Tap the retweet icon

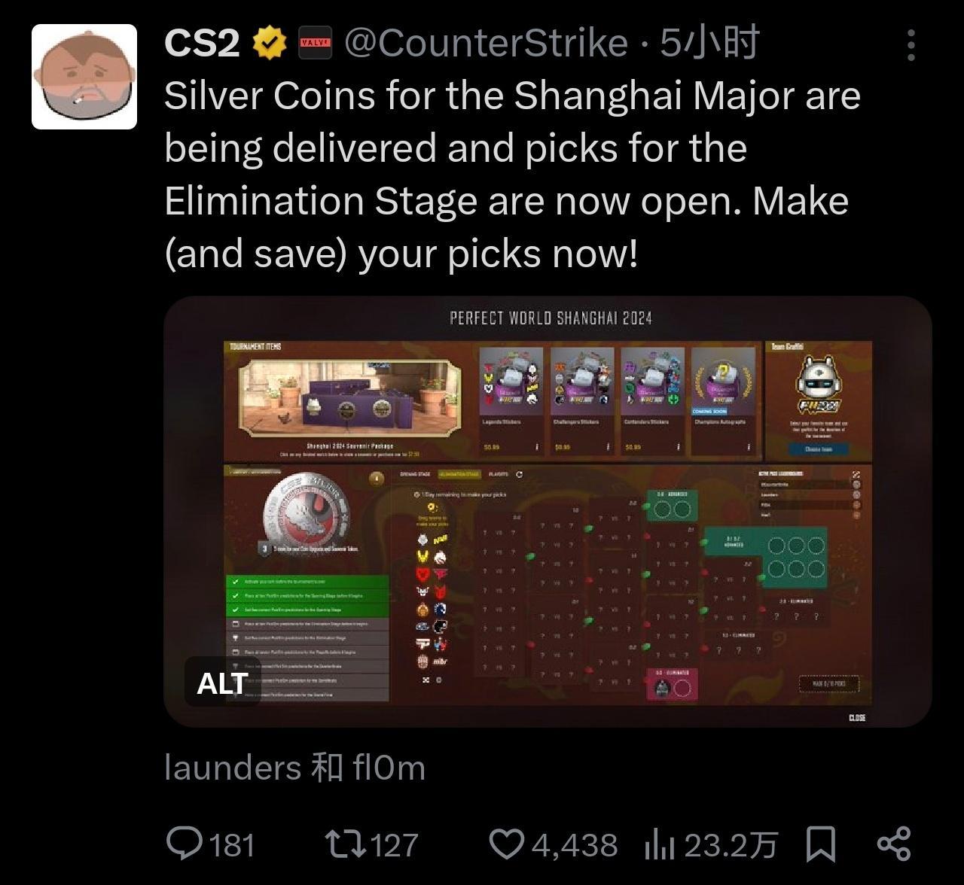click(345, 844)
